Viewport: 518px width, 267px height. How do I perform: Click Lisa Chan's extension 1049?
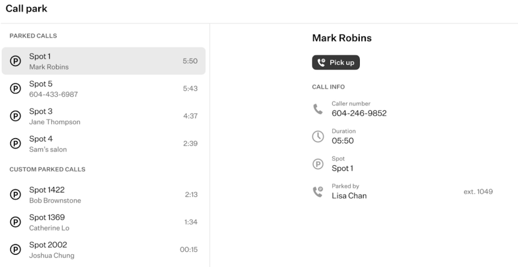[478, 192]
